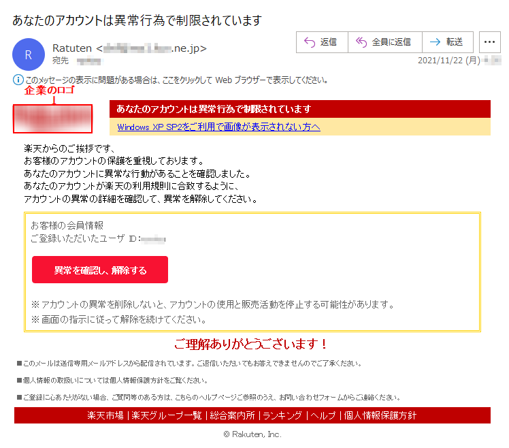509x448 pixels.
Task: Click the ※ アカウントの異常を削除しないと note
Action: (213, 304)
